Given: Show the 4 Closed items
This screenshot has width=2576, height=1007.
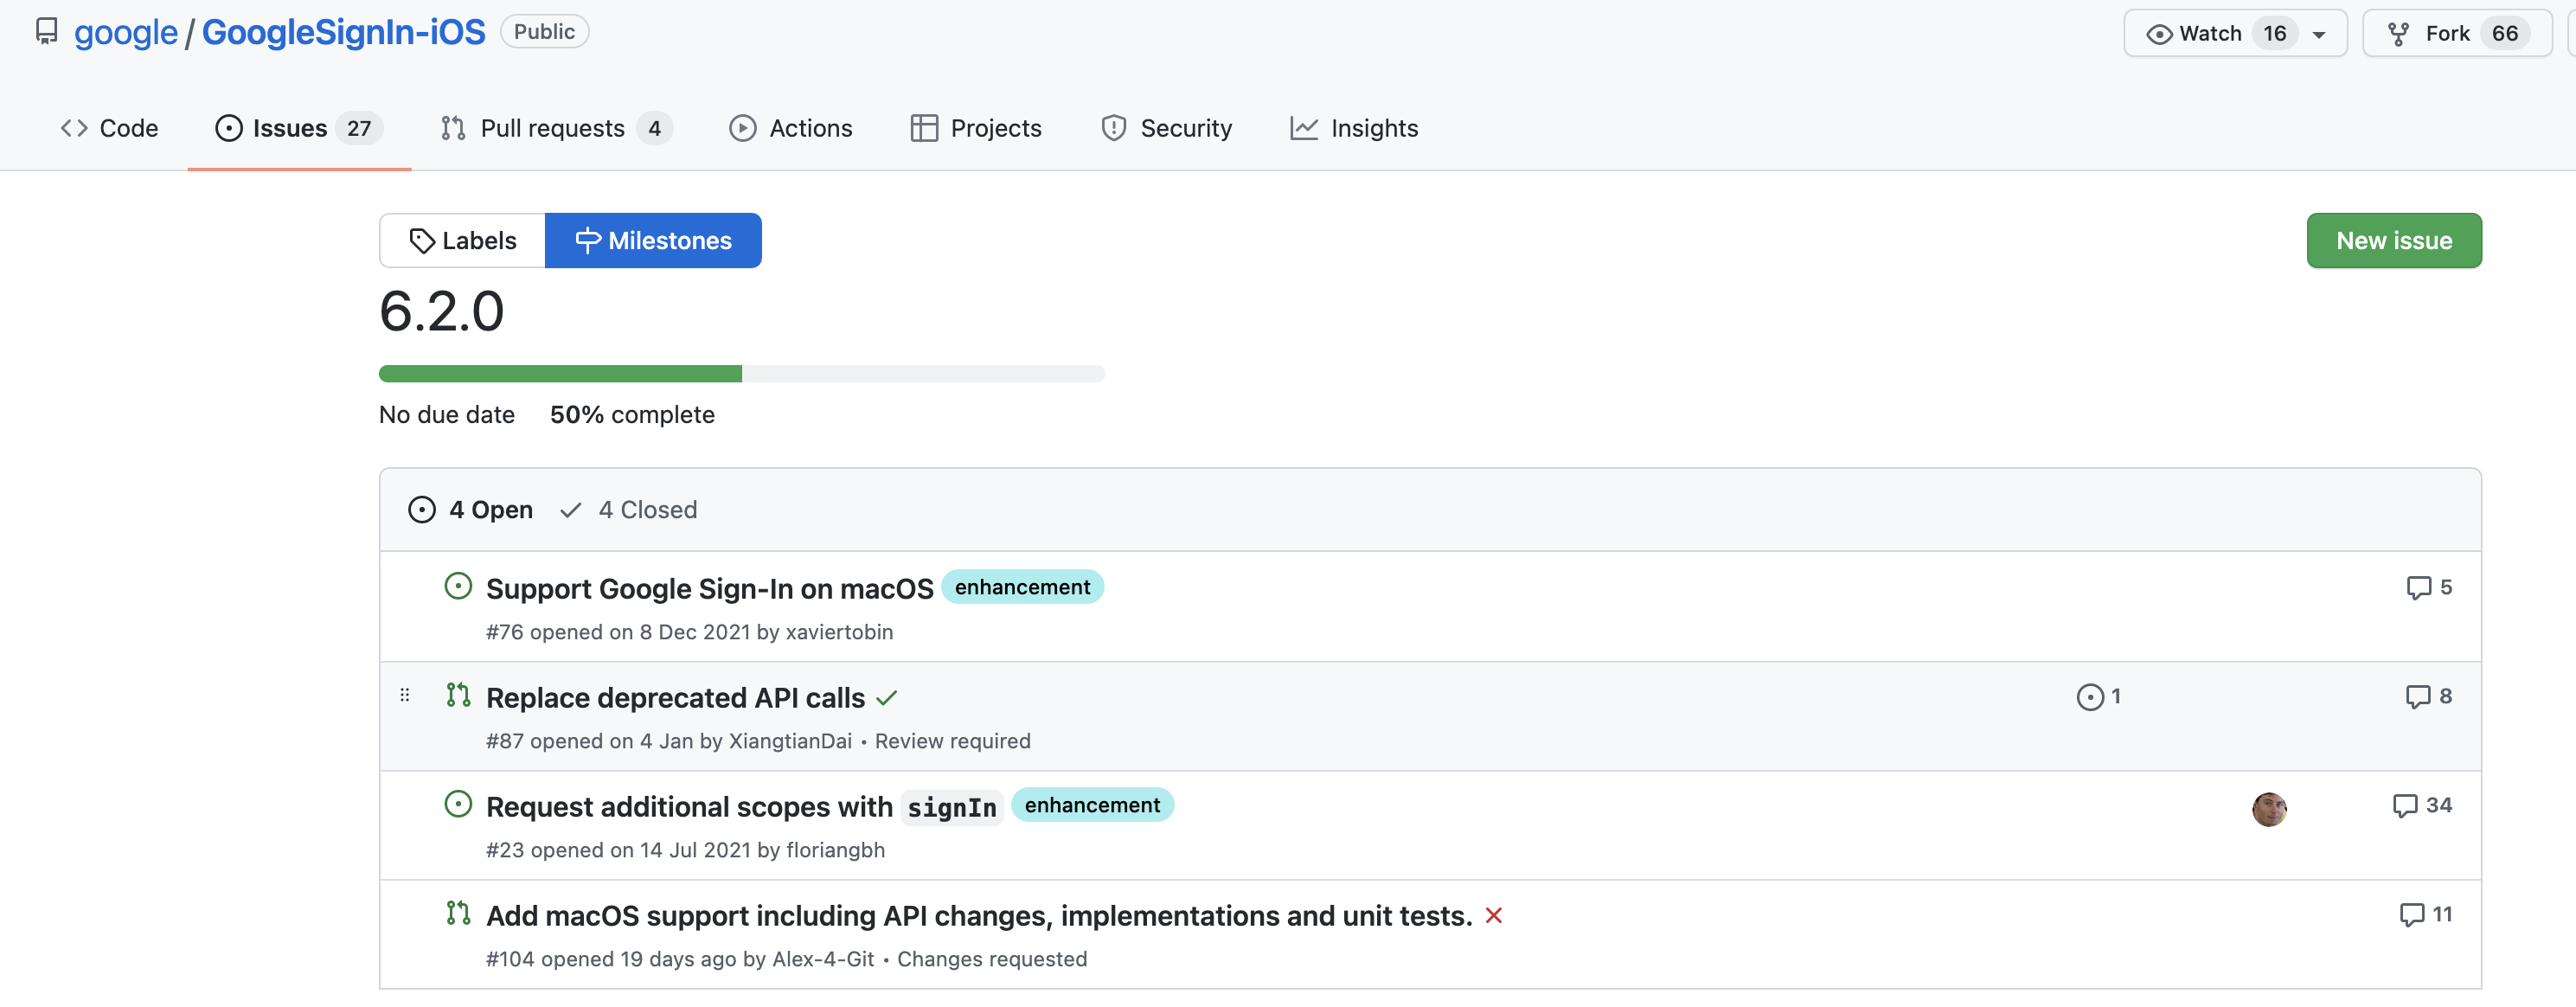Looking at the screenshot, I should (629, 510).
